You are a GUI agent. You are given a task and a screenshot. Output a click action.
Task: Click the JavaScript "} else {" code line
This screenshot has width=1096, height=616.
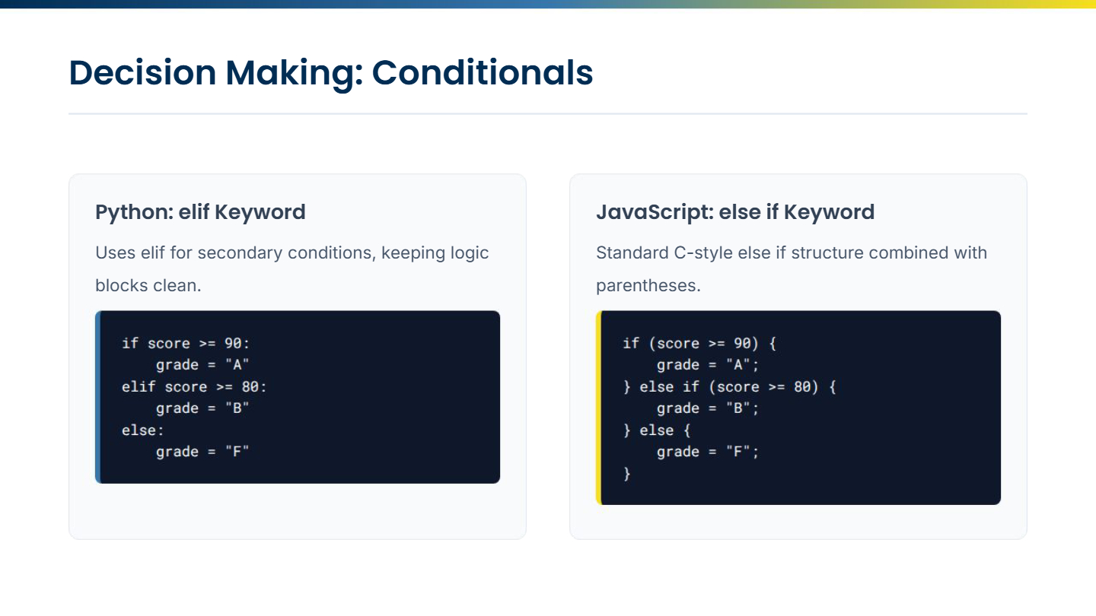tap(656, 430)
